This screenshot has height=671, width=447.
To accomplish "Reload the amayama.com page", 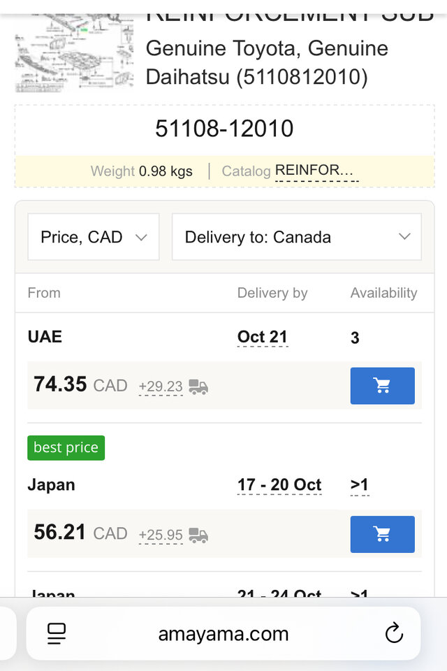I will coord(394,634).
